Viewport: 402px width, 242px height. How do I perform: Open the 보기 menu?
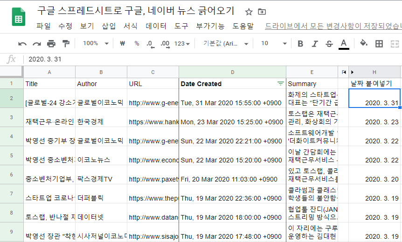click(87, 26)
